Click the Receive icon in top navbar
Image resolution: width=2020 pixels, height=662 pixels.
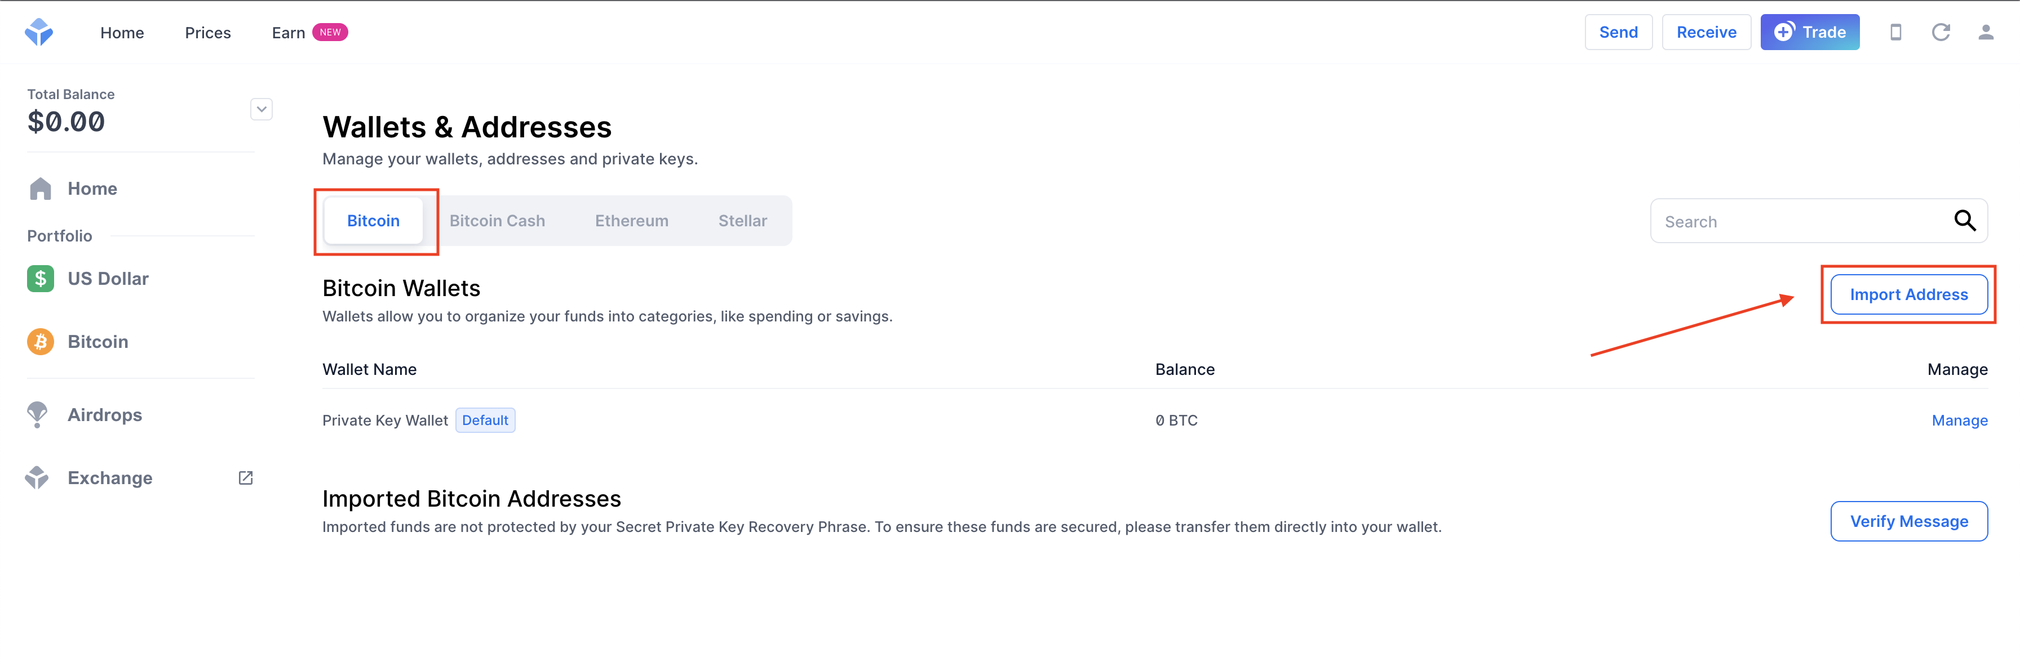[1704, 32]
